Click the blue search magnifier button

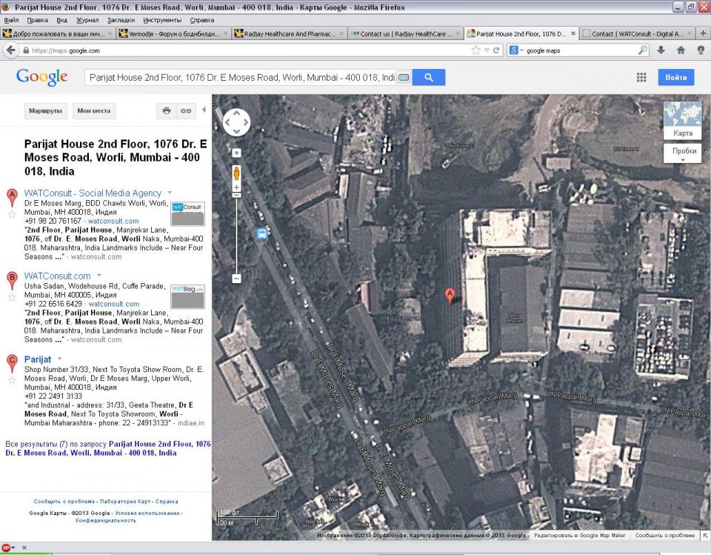pos(428,77)
